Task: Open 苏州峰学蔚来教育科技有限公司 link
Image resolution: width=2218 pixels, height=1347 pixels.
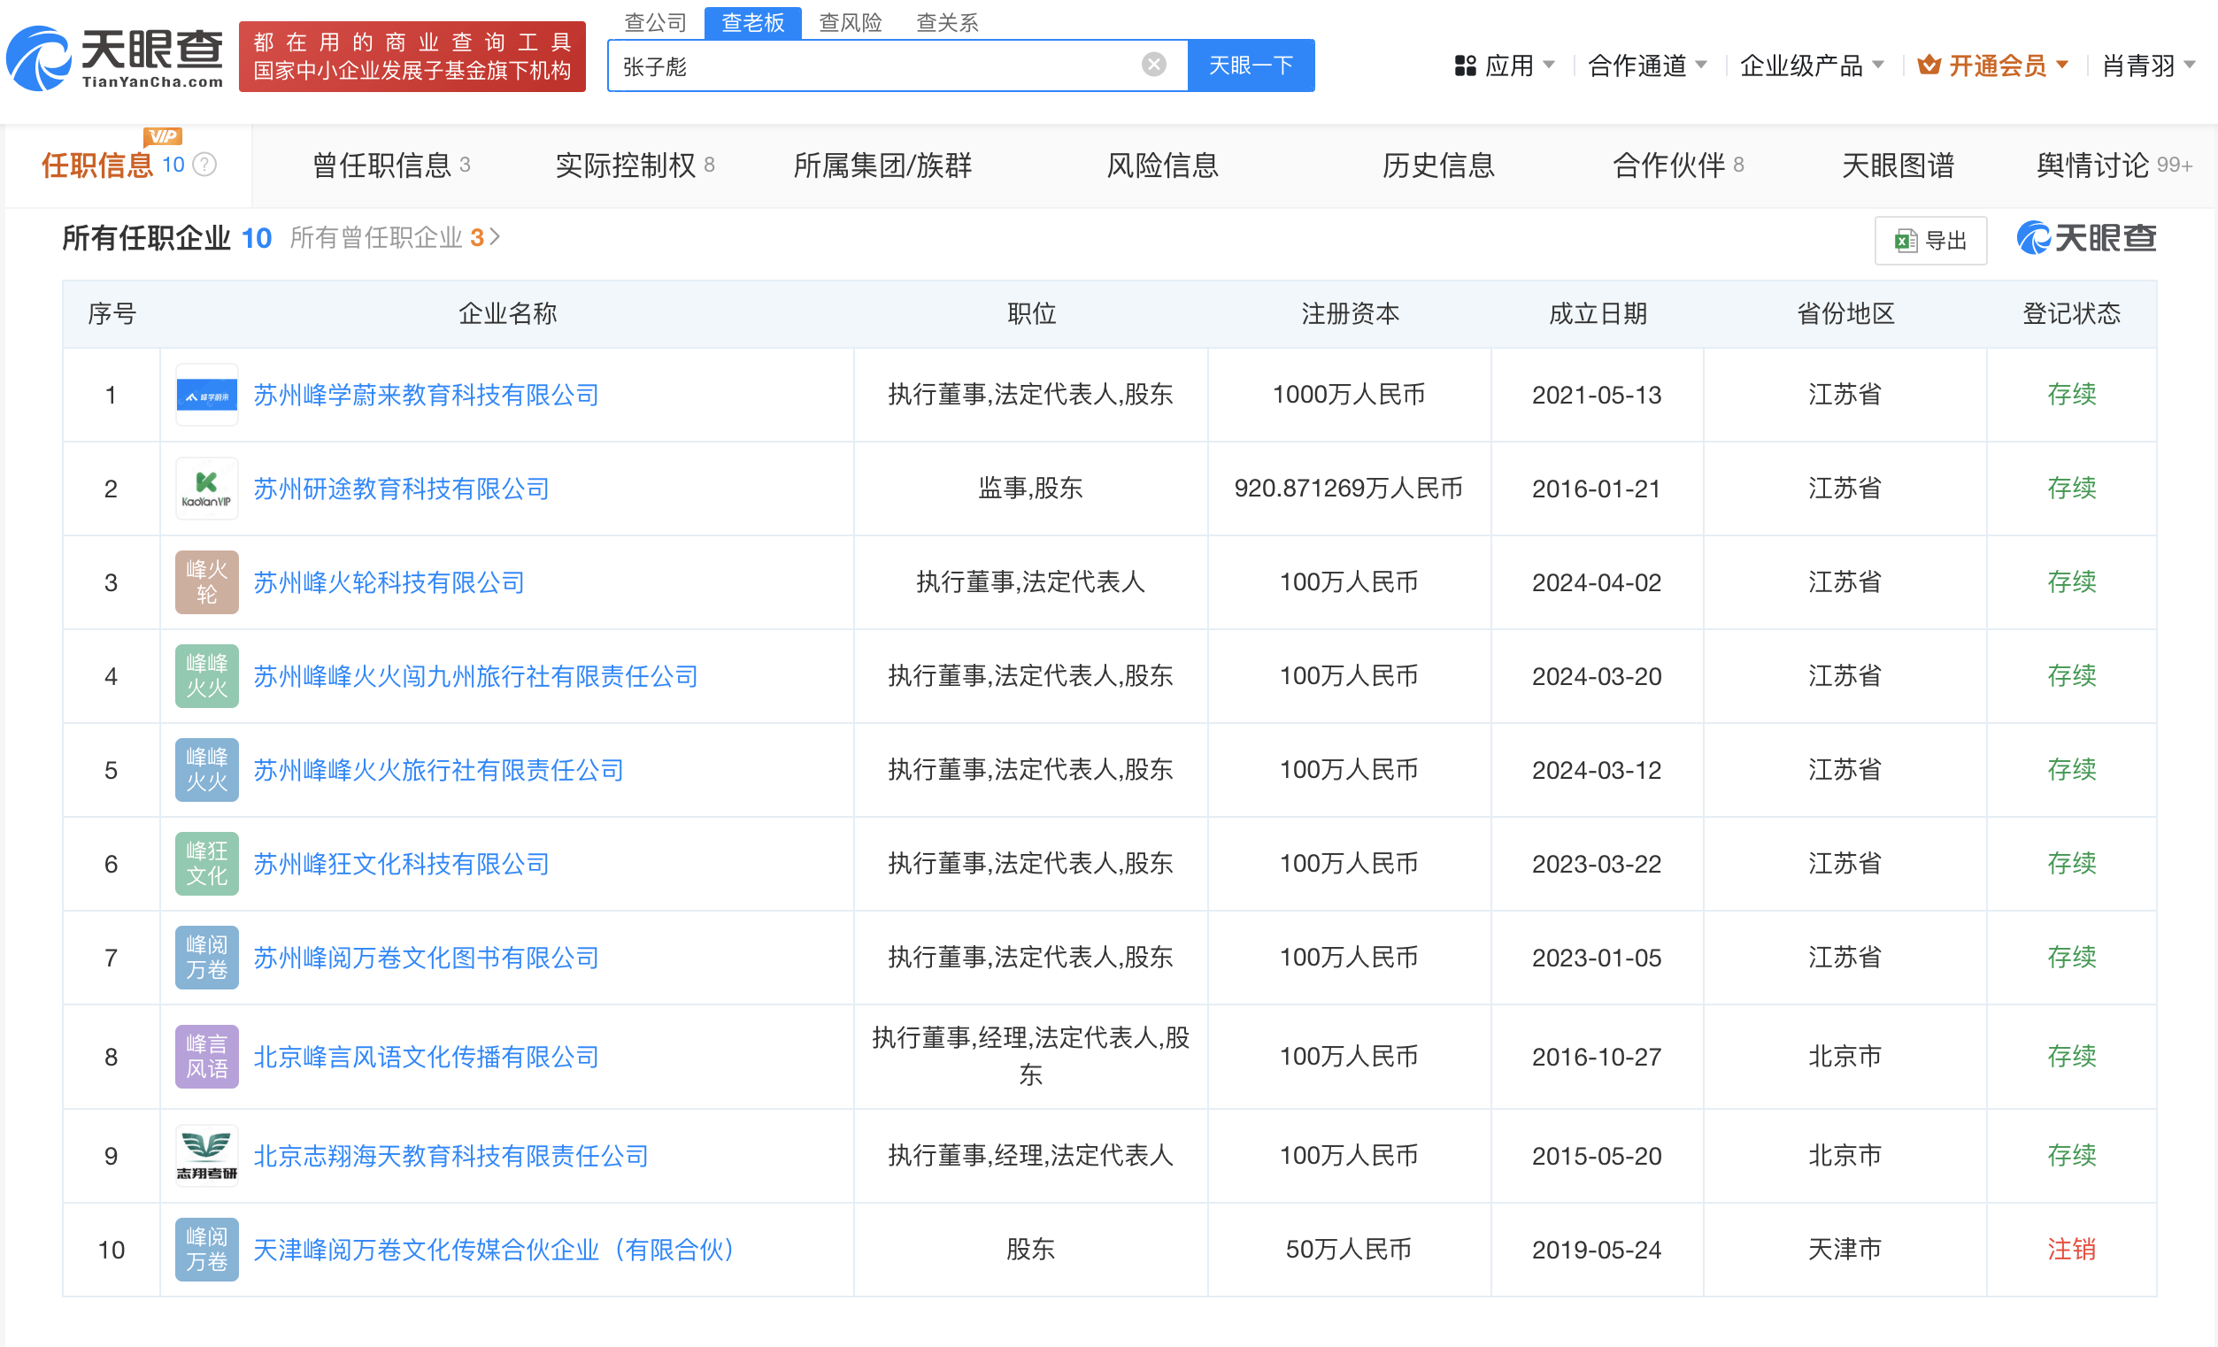Action: coord(426,395)
